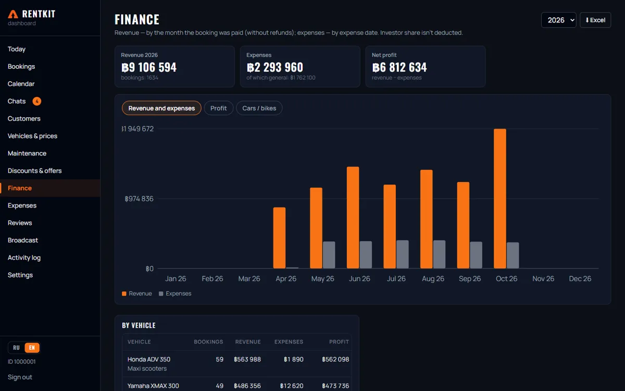Viewport: 625px width, 391px height.
Task: Open Reviews page
Action: coord(50,223)
